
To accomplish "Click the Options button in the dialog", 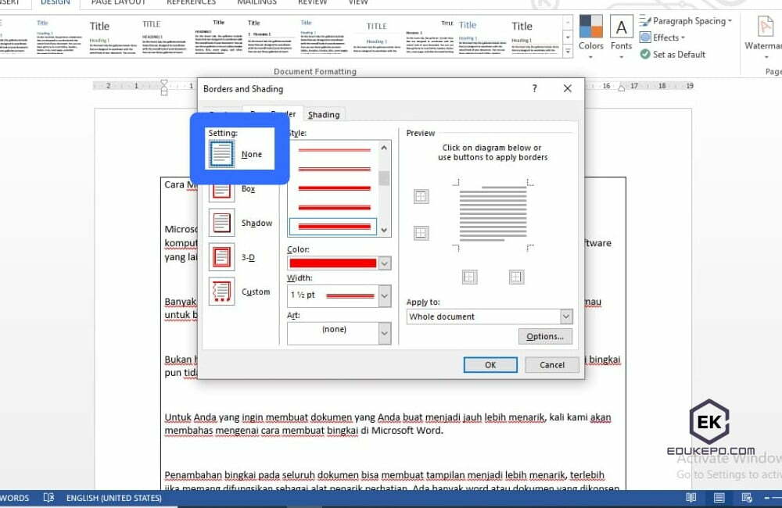I will tap(545, 336).
